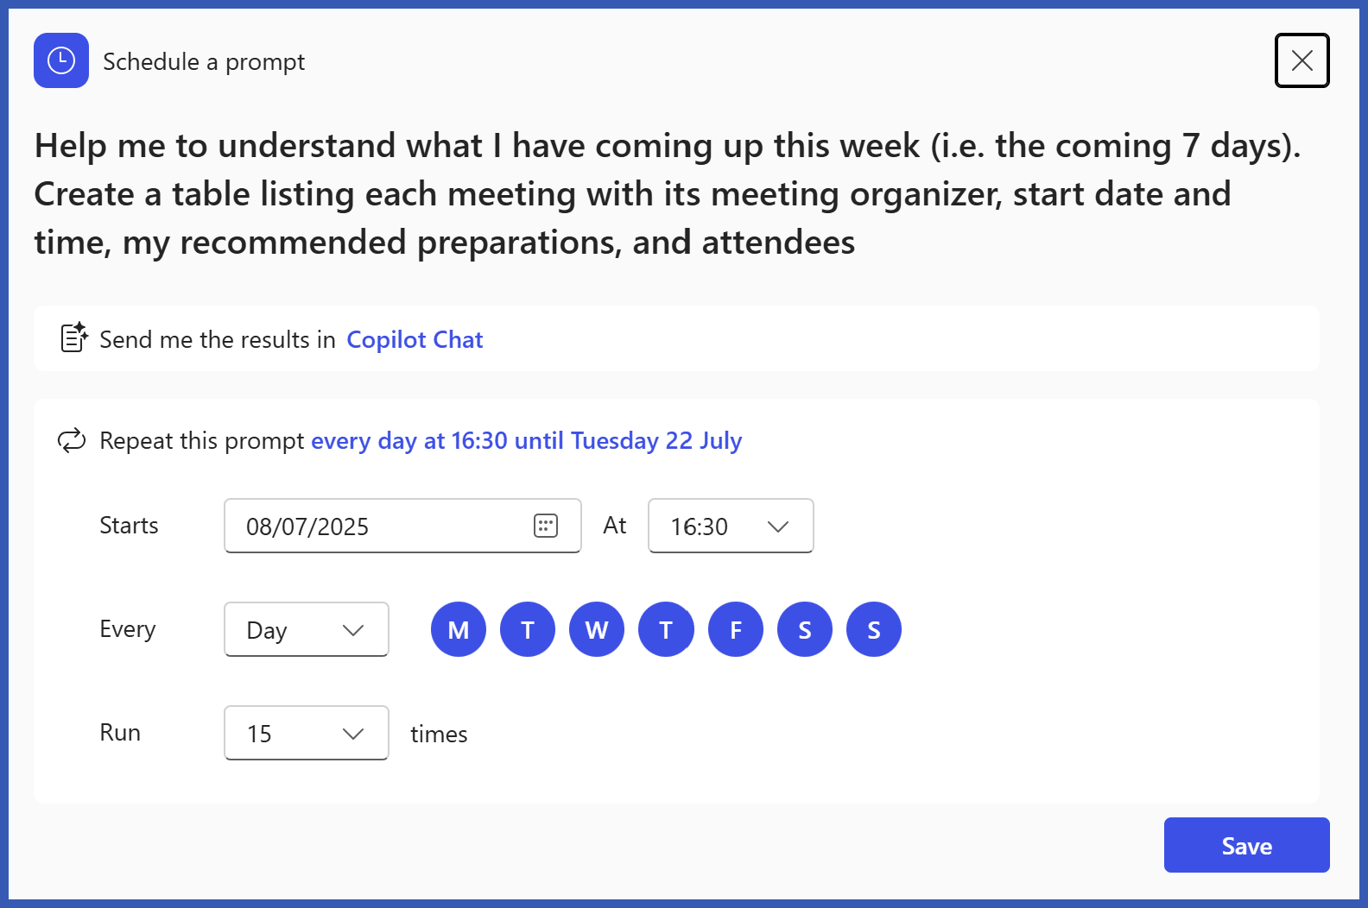Close the Schedule a prompt dialog
1368x908 pixels.
pyautogui.click(x=1301, y=60)
